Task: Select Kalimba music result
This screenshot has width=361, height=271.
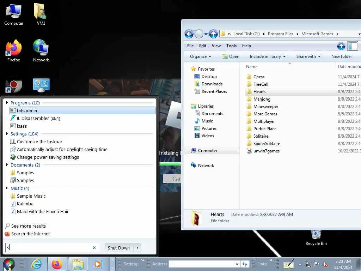Action: [x=82, y=204]
